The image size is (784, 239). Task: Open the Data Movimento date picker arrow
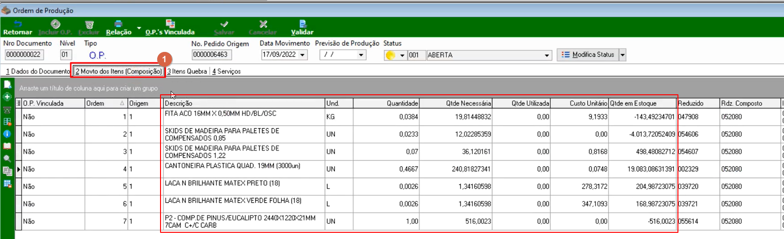pos(302,55)
